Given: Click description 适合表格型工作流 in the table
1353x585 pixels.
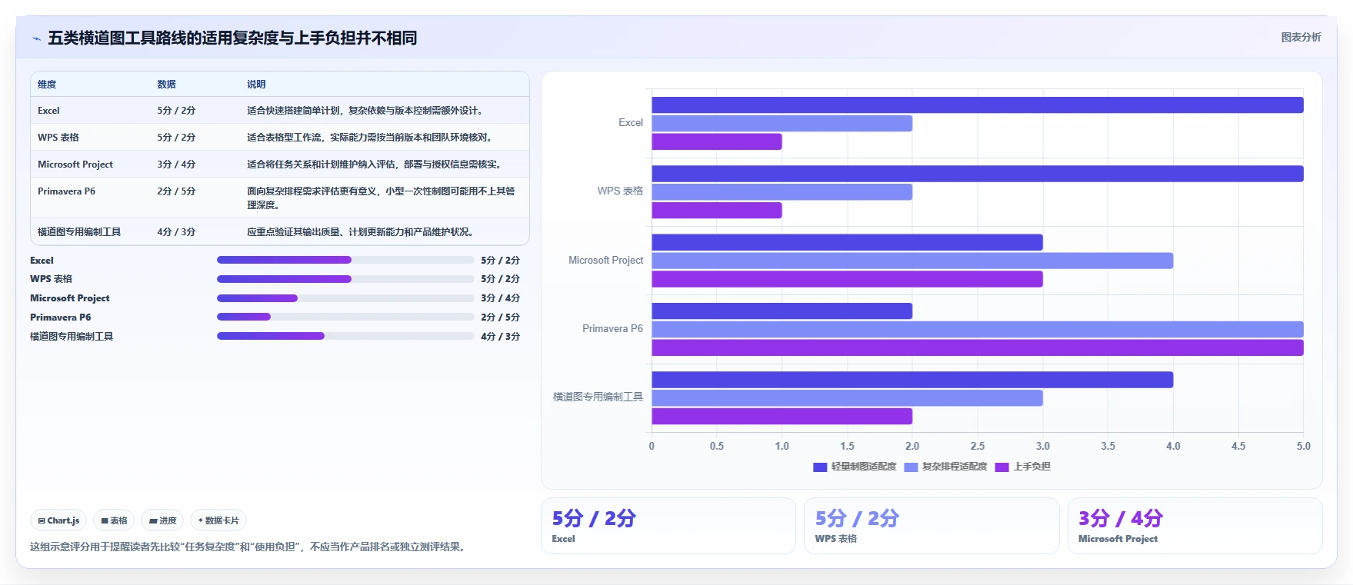Looking at the screenshot, I should tap(371, 138).
